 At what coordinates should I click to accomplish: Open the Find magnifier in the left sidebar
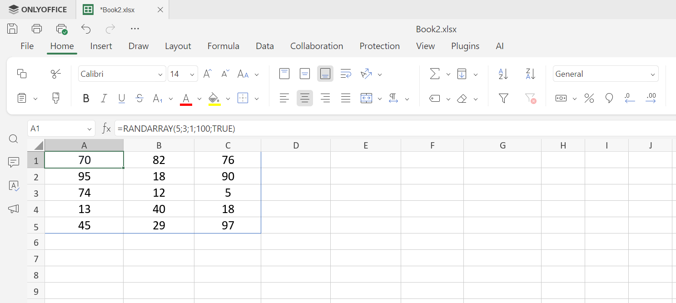point(14,139)
